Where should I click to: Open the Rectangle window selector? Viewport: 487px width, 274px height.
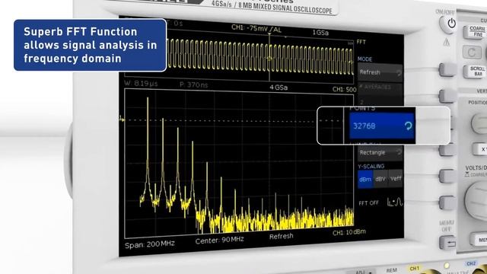click(x=380, y=152)
